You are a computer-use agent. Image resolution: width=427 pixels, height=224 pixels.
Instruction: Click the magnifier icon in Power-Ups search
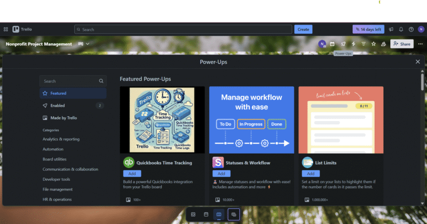pyautogui.click(x=101, y=81)
